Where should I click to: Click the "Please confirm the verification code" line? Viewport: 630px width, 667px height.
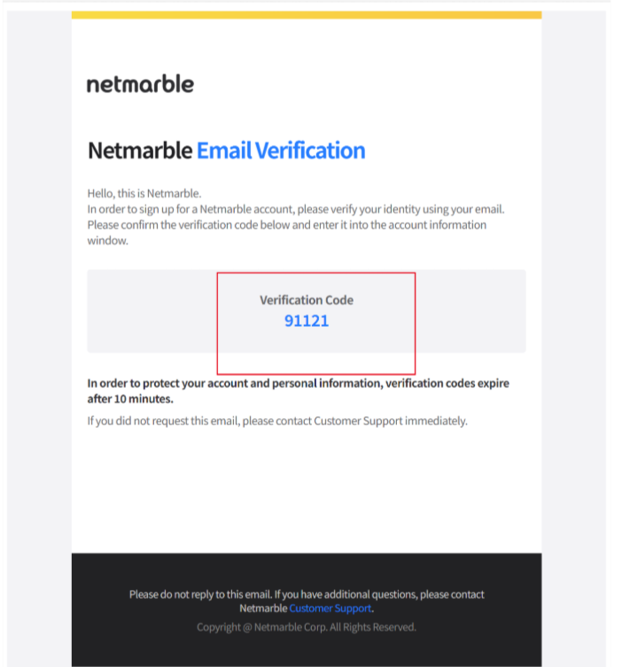pos(286,225)
